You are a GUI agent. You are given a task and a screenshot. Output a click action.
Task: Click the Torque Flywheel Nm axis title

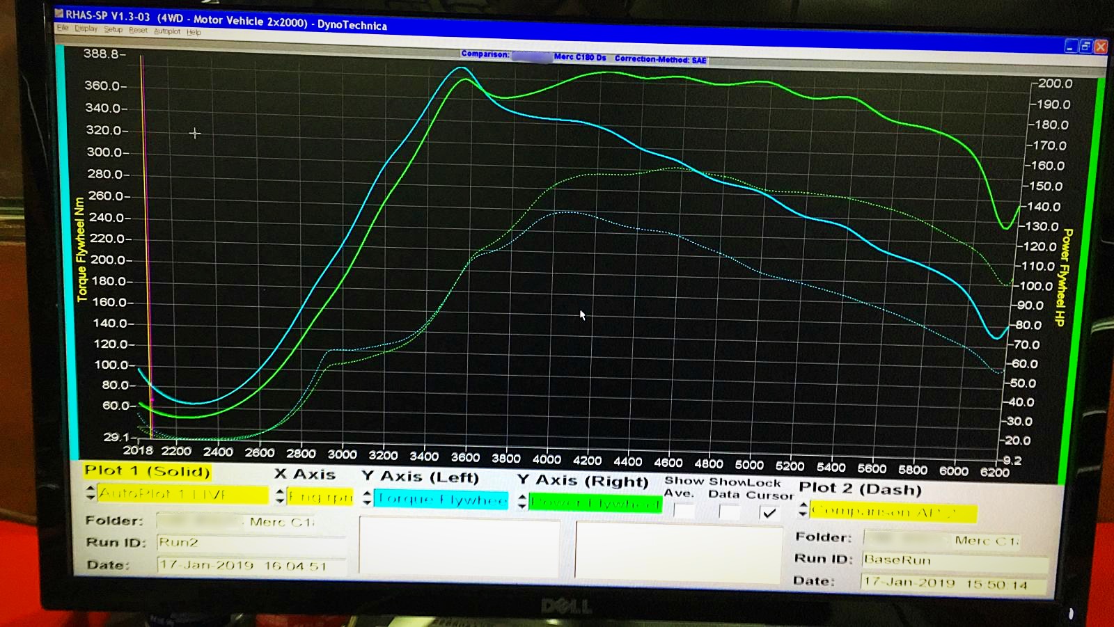pyautogui.click(x=81, y=249)
